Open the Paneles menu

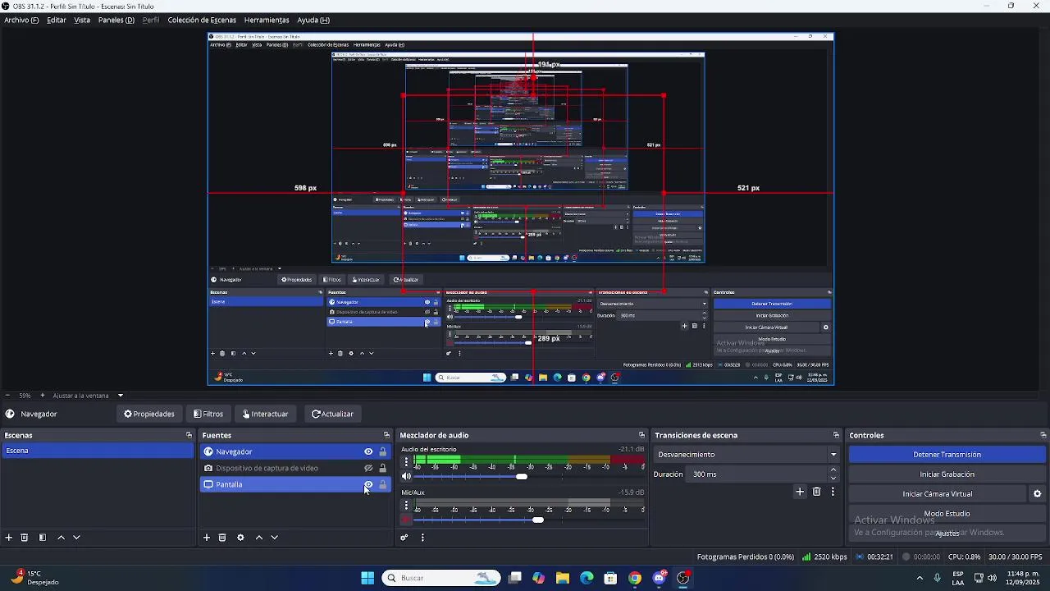coord(116,20)
